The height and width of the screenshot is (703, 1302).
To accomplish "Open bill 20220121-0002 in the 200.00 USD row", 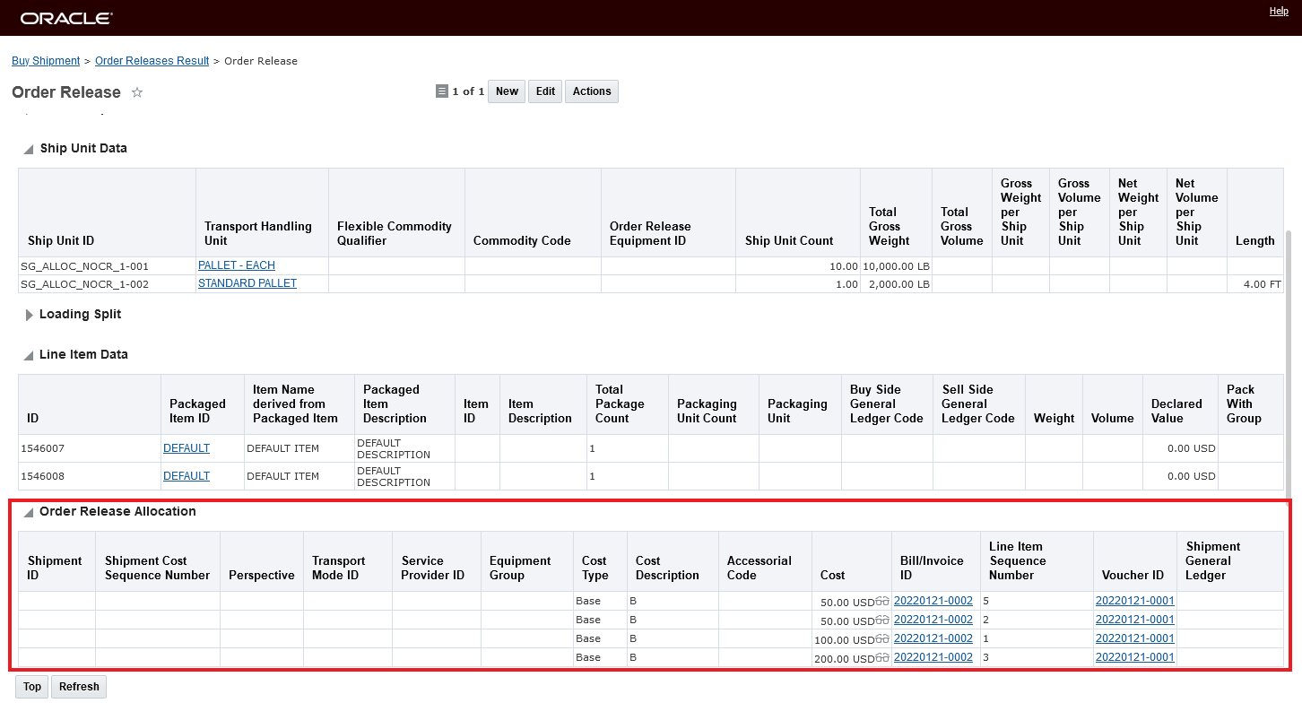I will 933,657.
